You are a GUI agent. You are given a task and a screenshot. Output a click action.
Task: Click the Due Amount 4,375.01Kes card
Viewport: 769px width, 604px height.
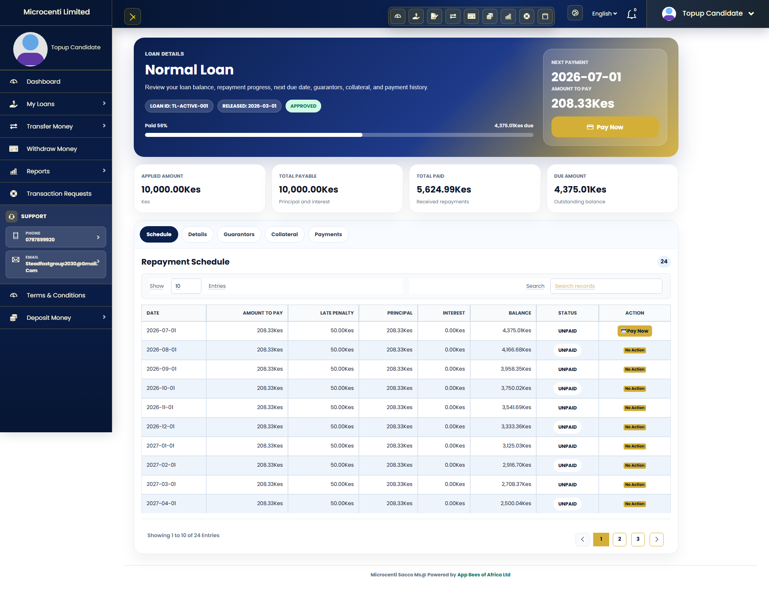[612, 189]
